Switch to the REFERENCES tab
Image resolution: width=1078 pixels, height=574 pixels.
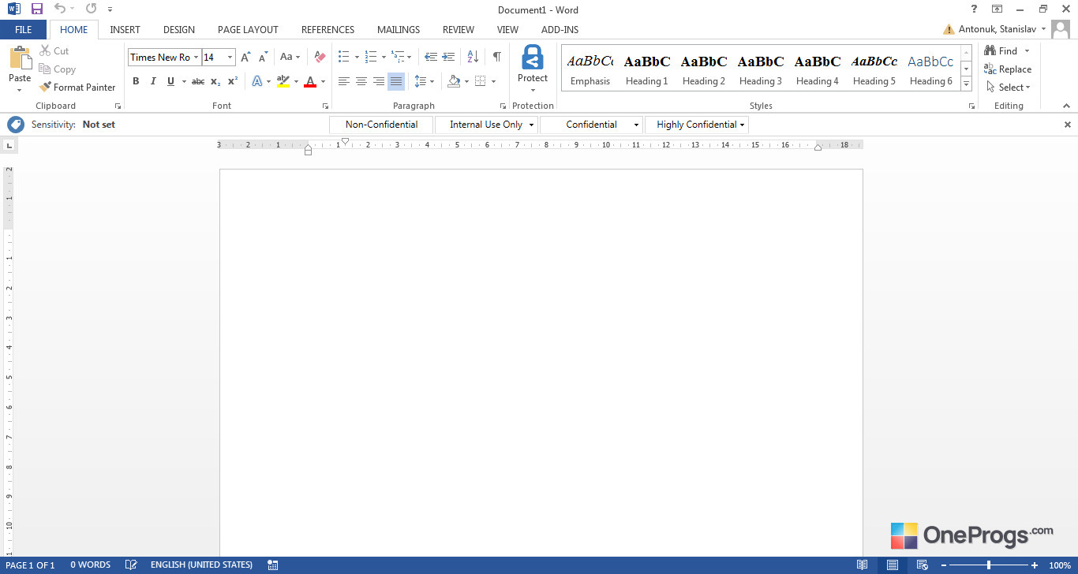click(x=328, y=30)
